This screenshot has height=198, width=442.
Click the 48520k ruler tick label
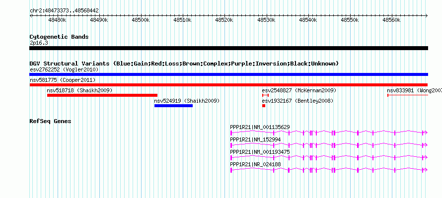[224, 20]
